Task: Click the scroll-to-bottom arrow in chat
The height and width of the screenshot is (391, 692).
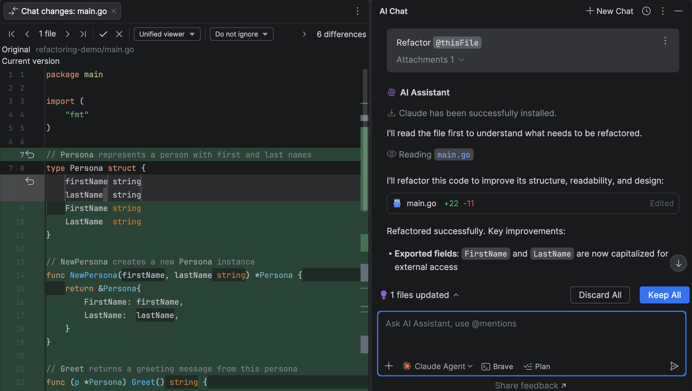Action: click(678, 263)
